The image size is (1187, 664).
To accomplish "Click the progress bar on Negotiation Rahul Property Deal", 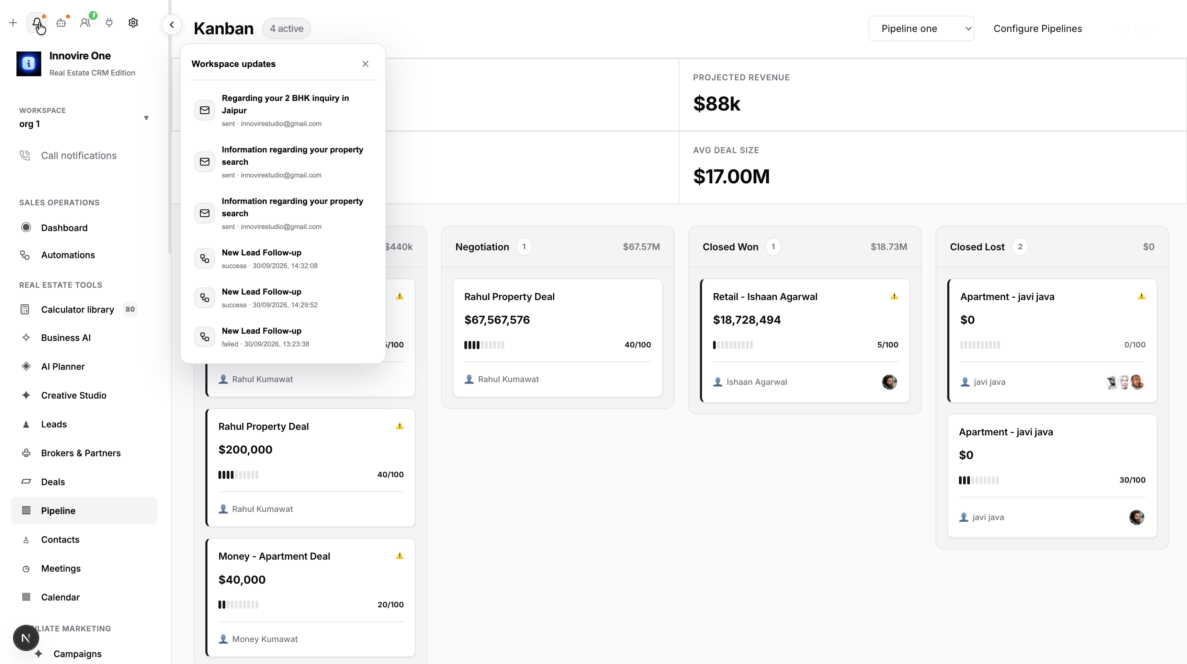I will (484, 345).
